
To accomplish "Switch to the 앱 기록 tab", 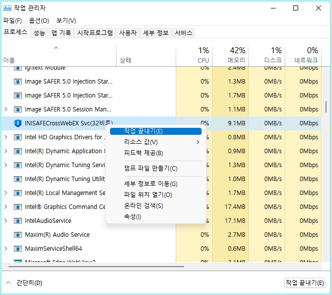I will pyautogui.click(x=61, y=33).
